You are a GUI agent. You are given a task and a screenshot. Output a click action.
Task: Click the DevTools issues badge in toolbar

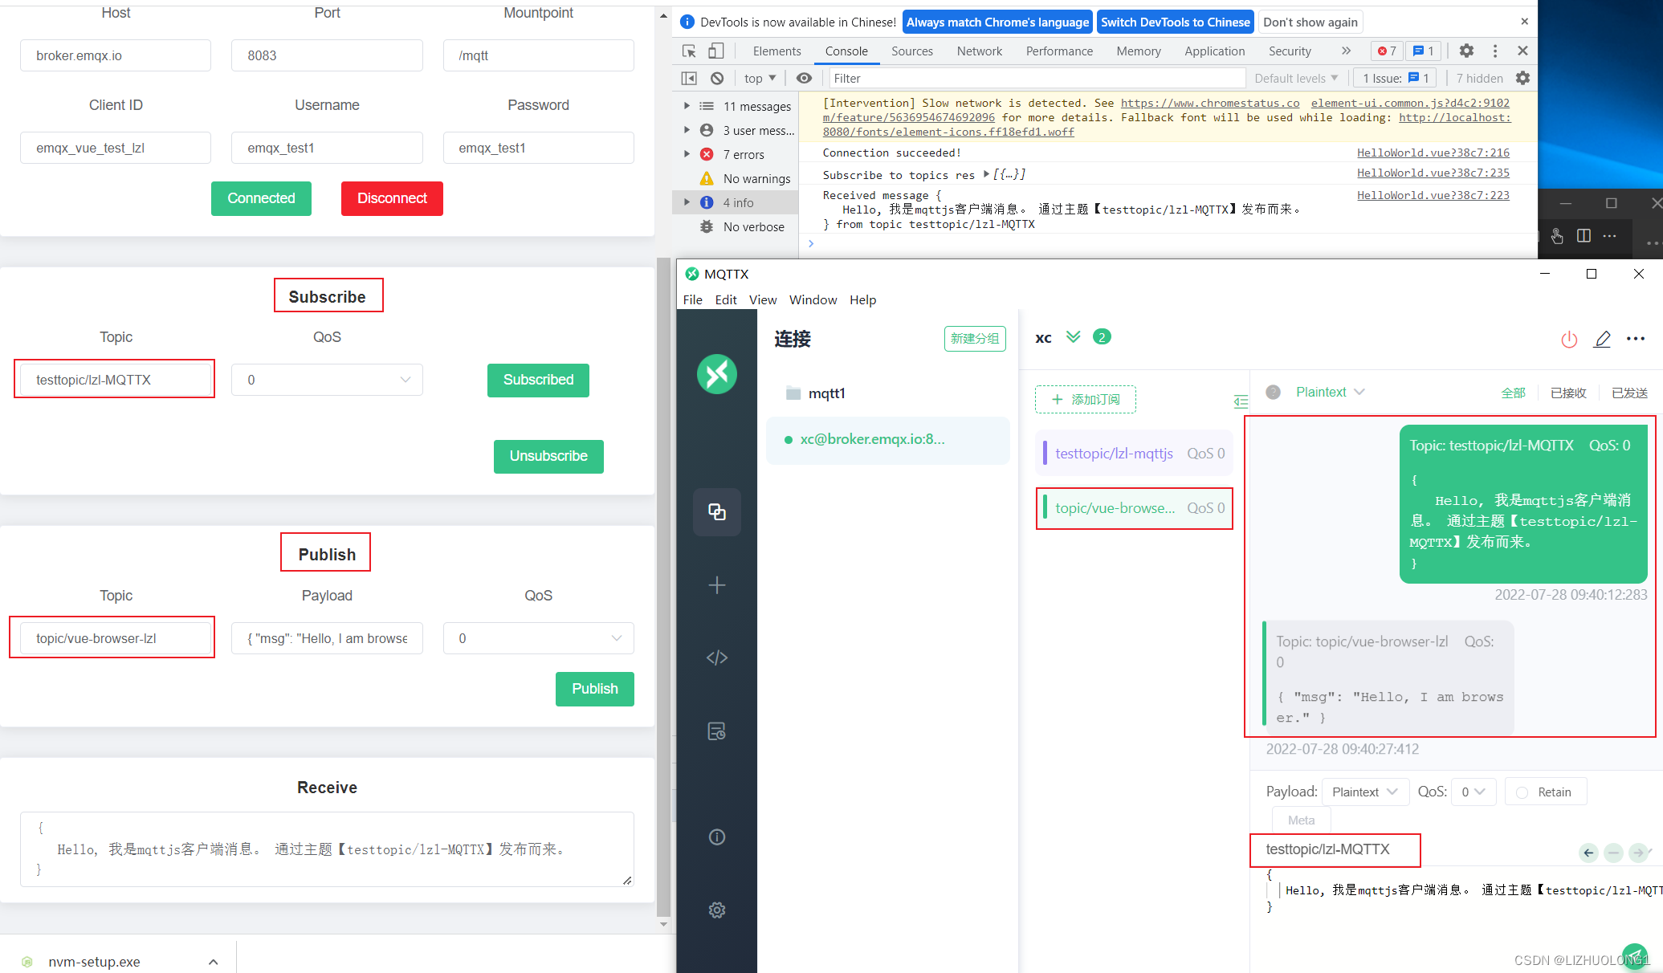click(1423, 51)
